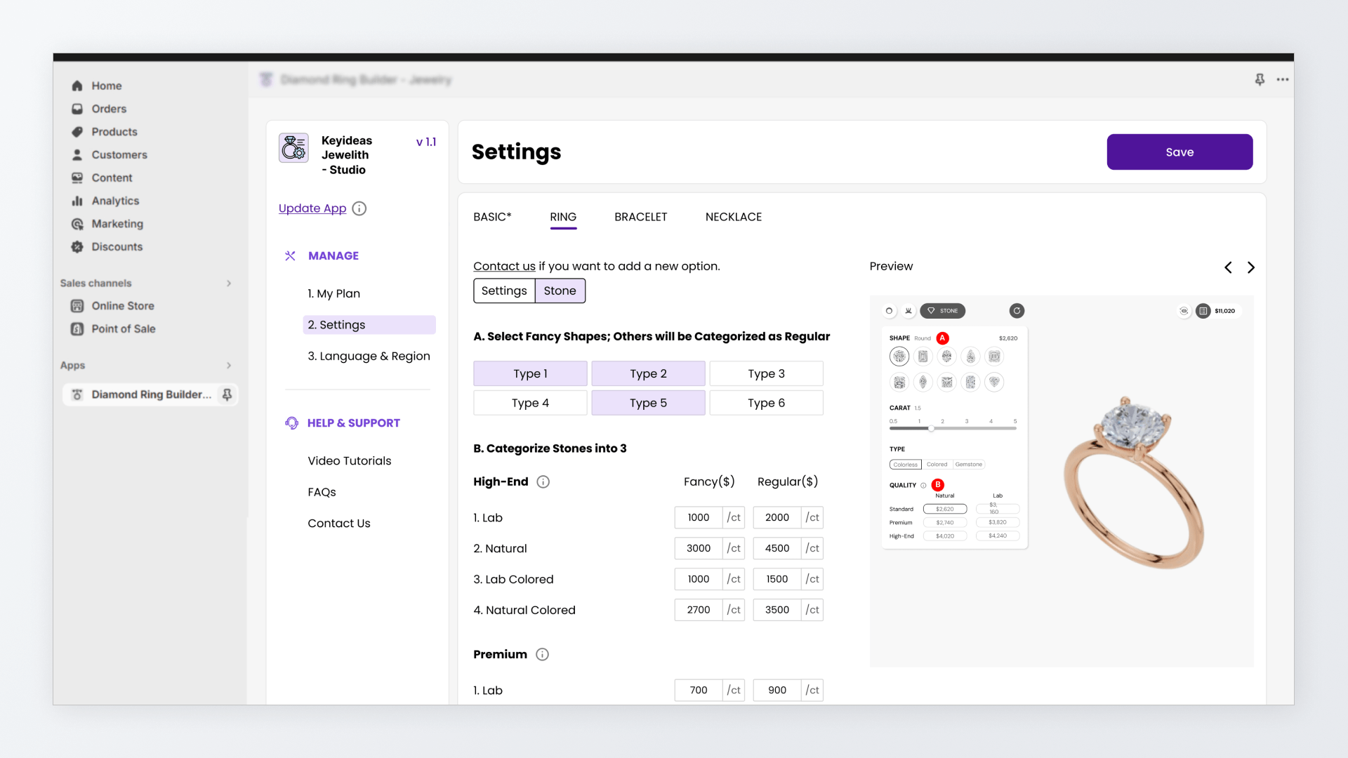Switch to the NECKLACE tab
1348x758 pixels.
(733, 218)
